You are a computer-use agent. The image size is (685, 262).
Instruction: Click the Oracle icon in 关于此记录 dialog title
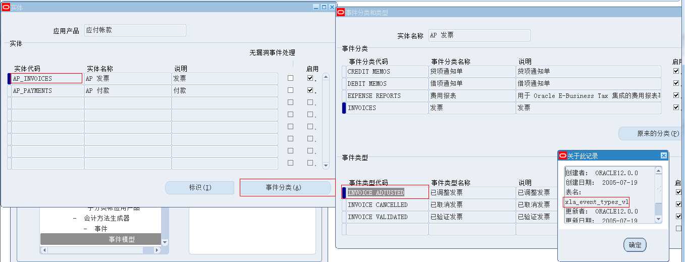(563, 155)
